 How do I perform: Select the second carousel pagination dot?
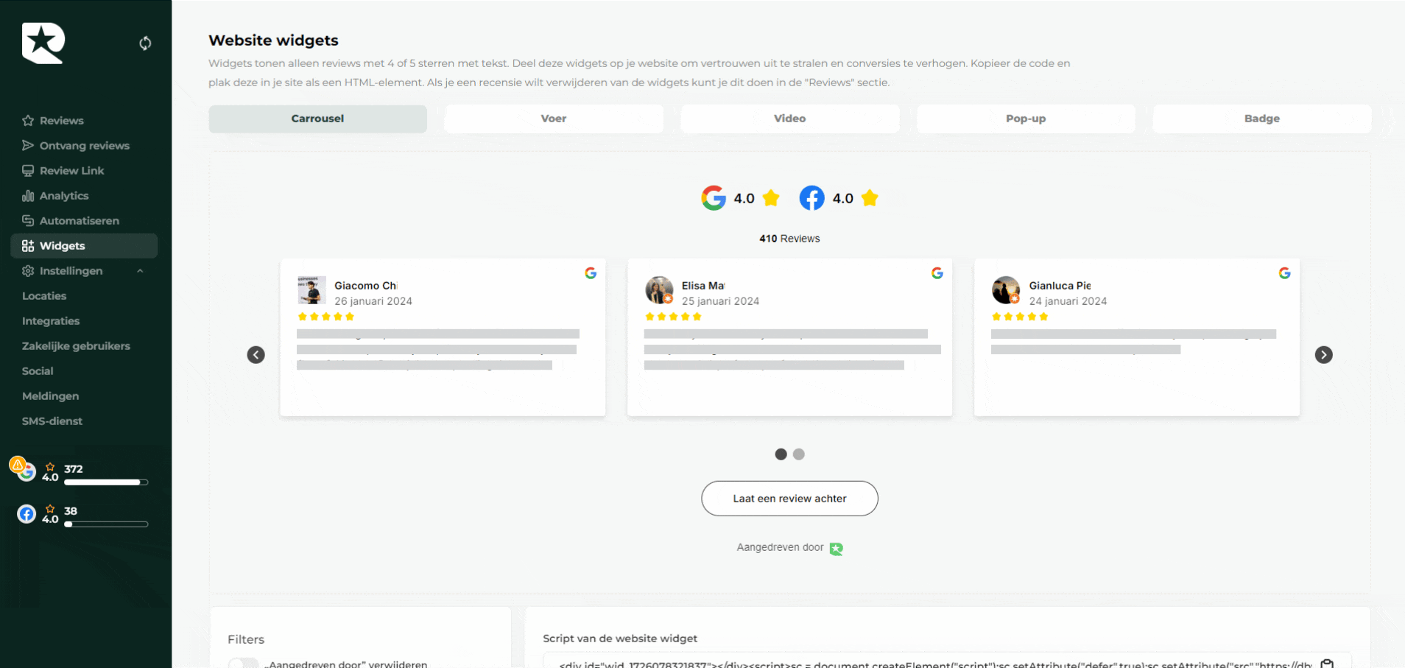799,454
